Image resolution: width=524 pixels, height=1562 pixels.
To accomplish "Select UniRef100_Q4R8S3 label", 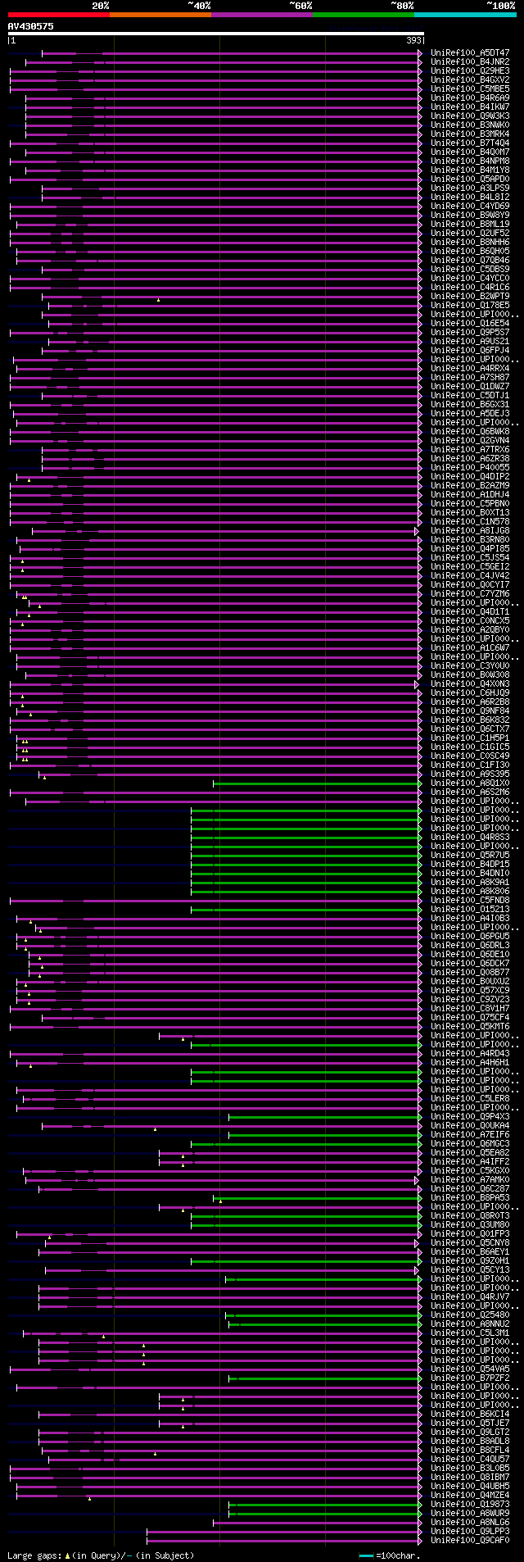I will click(x=470, y=838).
